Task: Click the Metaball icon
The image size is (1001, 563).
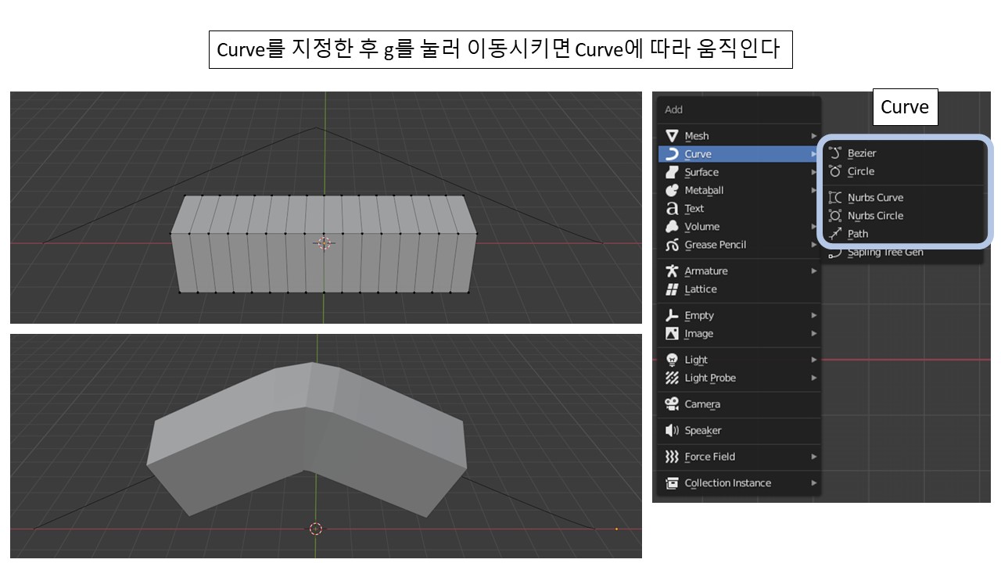Action: (x=673, y=190)
